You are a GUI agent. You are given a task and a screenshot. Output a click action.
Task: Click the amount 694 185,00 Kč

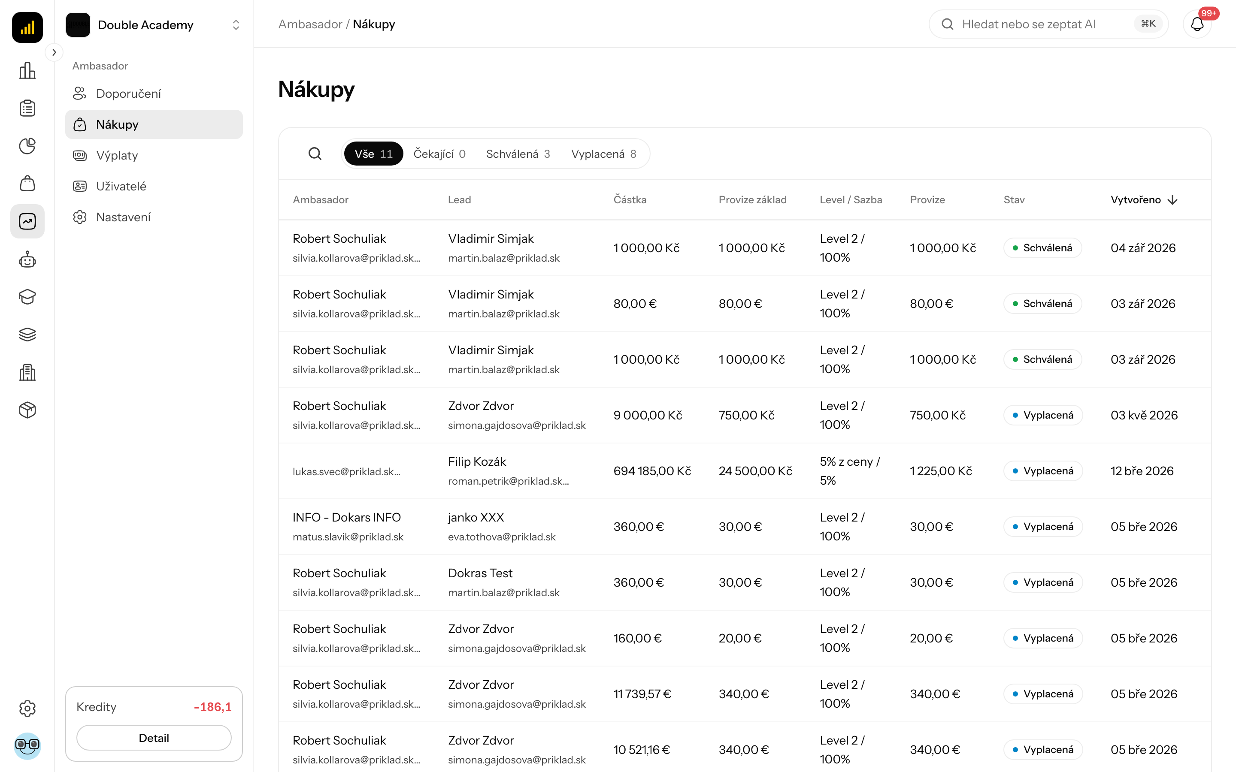coord(652,471)
